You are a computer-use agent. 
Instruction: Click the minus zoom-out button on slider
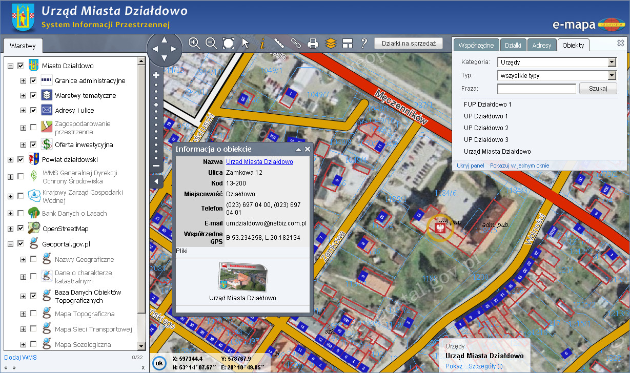click(x=156, y=165)
